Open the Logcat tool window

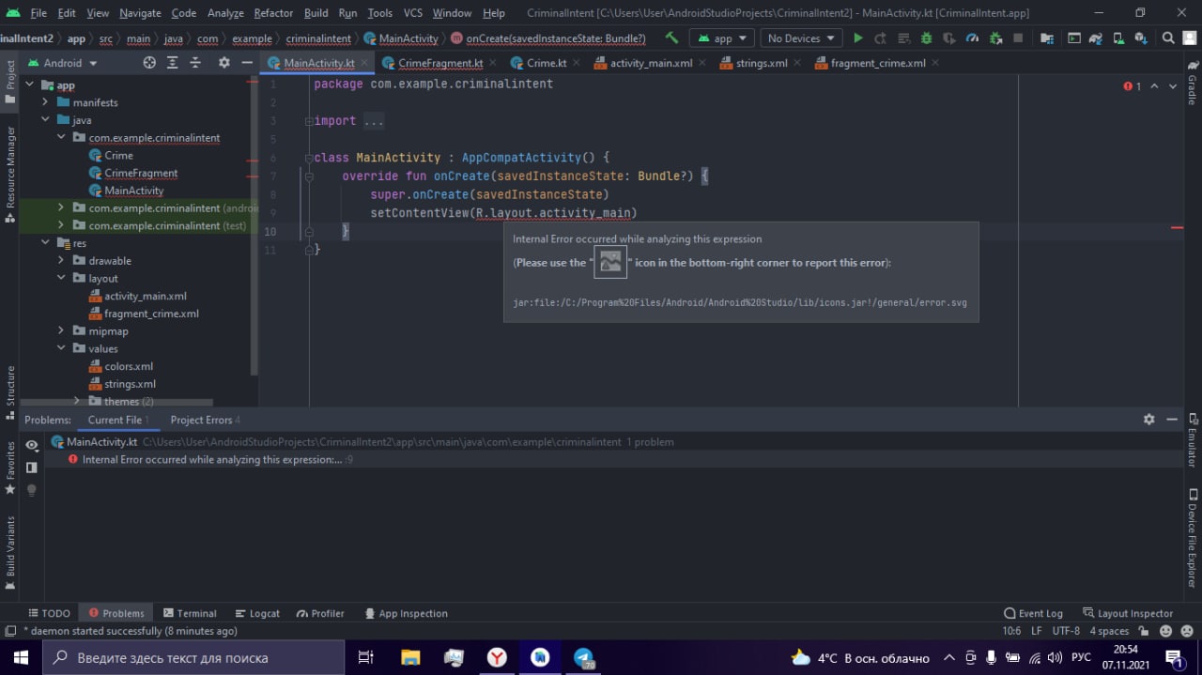[x=257, y=613]
